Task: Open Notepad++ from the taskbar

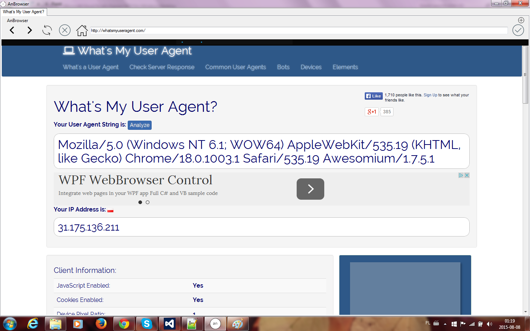Action: [x=192, y=324]
